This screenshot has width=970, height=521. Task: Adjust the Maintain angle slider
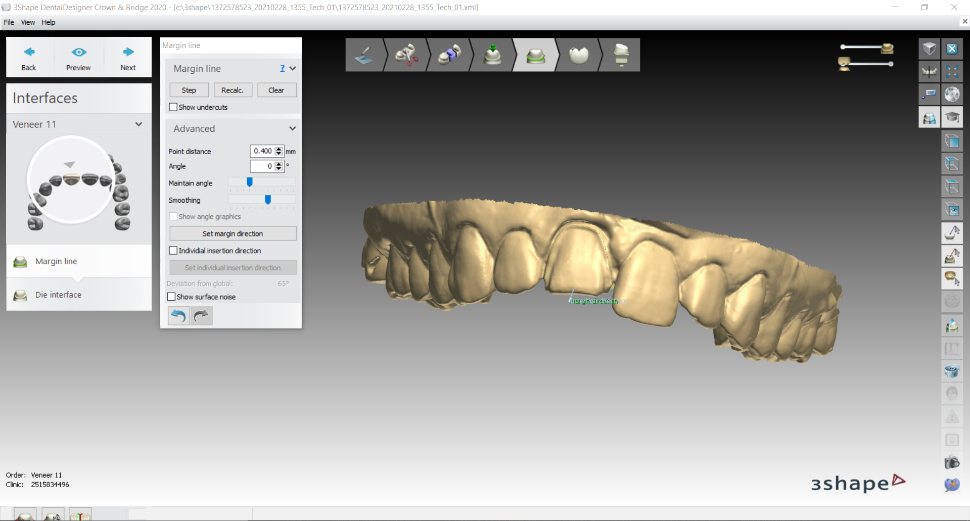pos(250,182)
